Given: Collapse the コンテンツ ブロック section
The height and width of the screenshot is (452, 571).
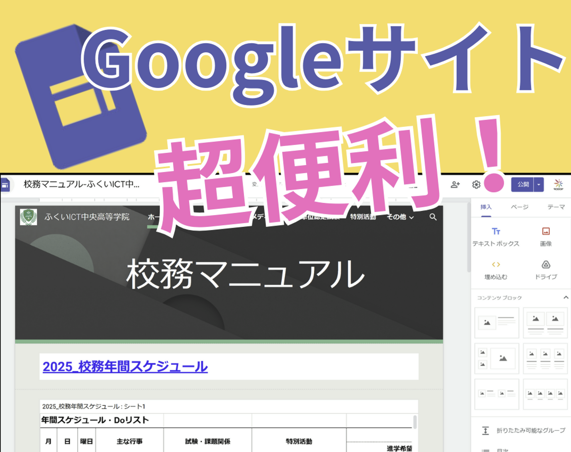Looking at the screenshot, I should tap(566, 297).
